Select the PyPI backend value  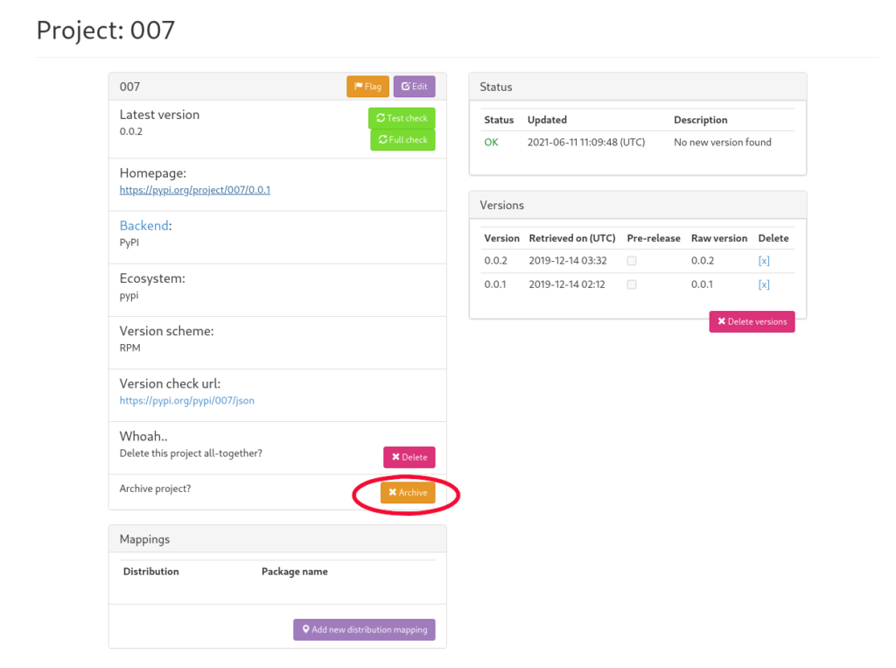[x=129, y=243]
